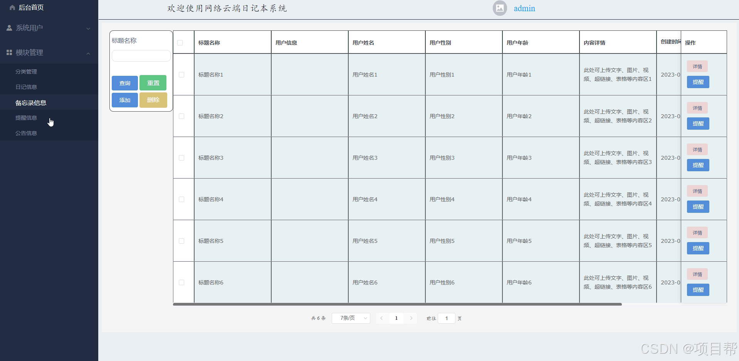Click 详情 button in 标题名称6 row
Image resolution: width=739 pixels, height=361 pixels.
point(697,274)
